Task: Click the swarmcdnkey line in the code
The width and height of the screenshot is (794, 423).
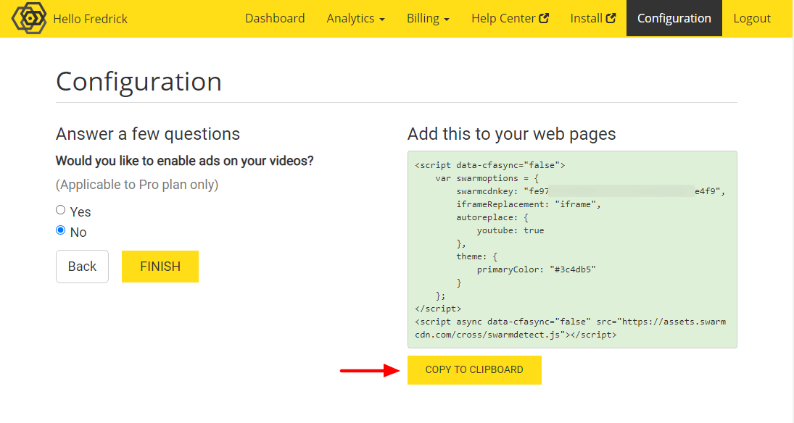Action: point(591,191)
